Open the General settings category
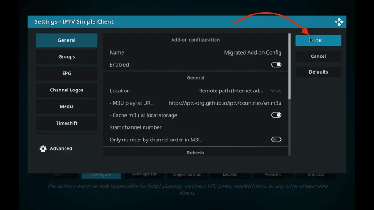Screen dimensions: 374x210 pyautogui.click(x=66, y=40)
